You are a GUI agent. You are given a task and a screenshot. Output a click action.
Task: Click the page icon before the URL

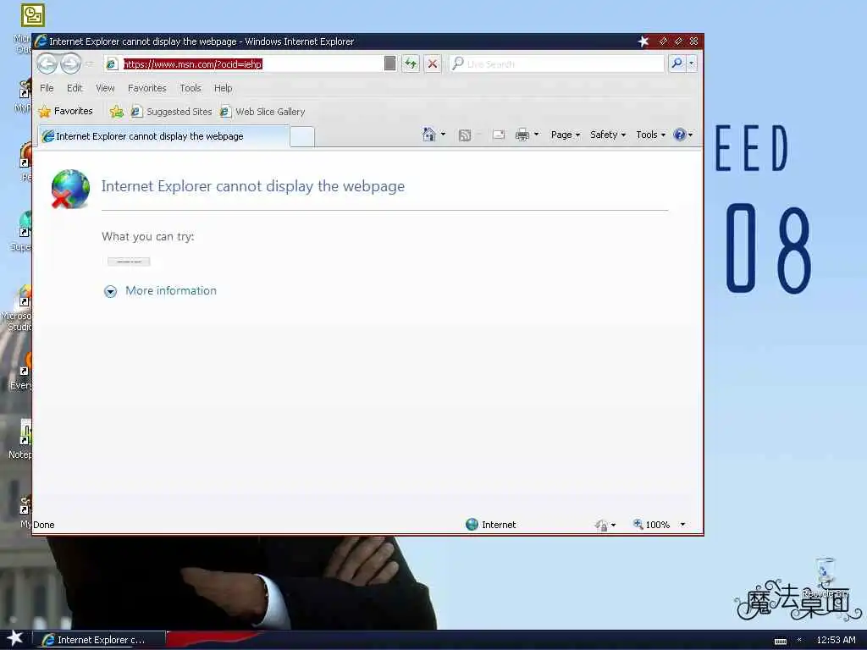click(x=111, y=64)
